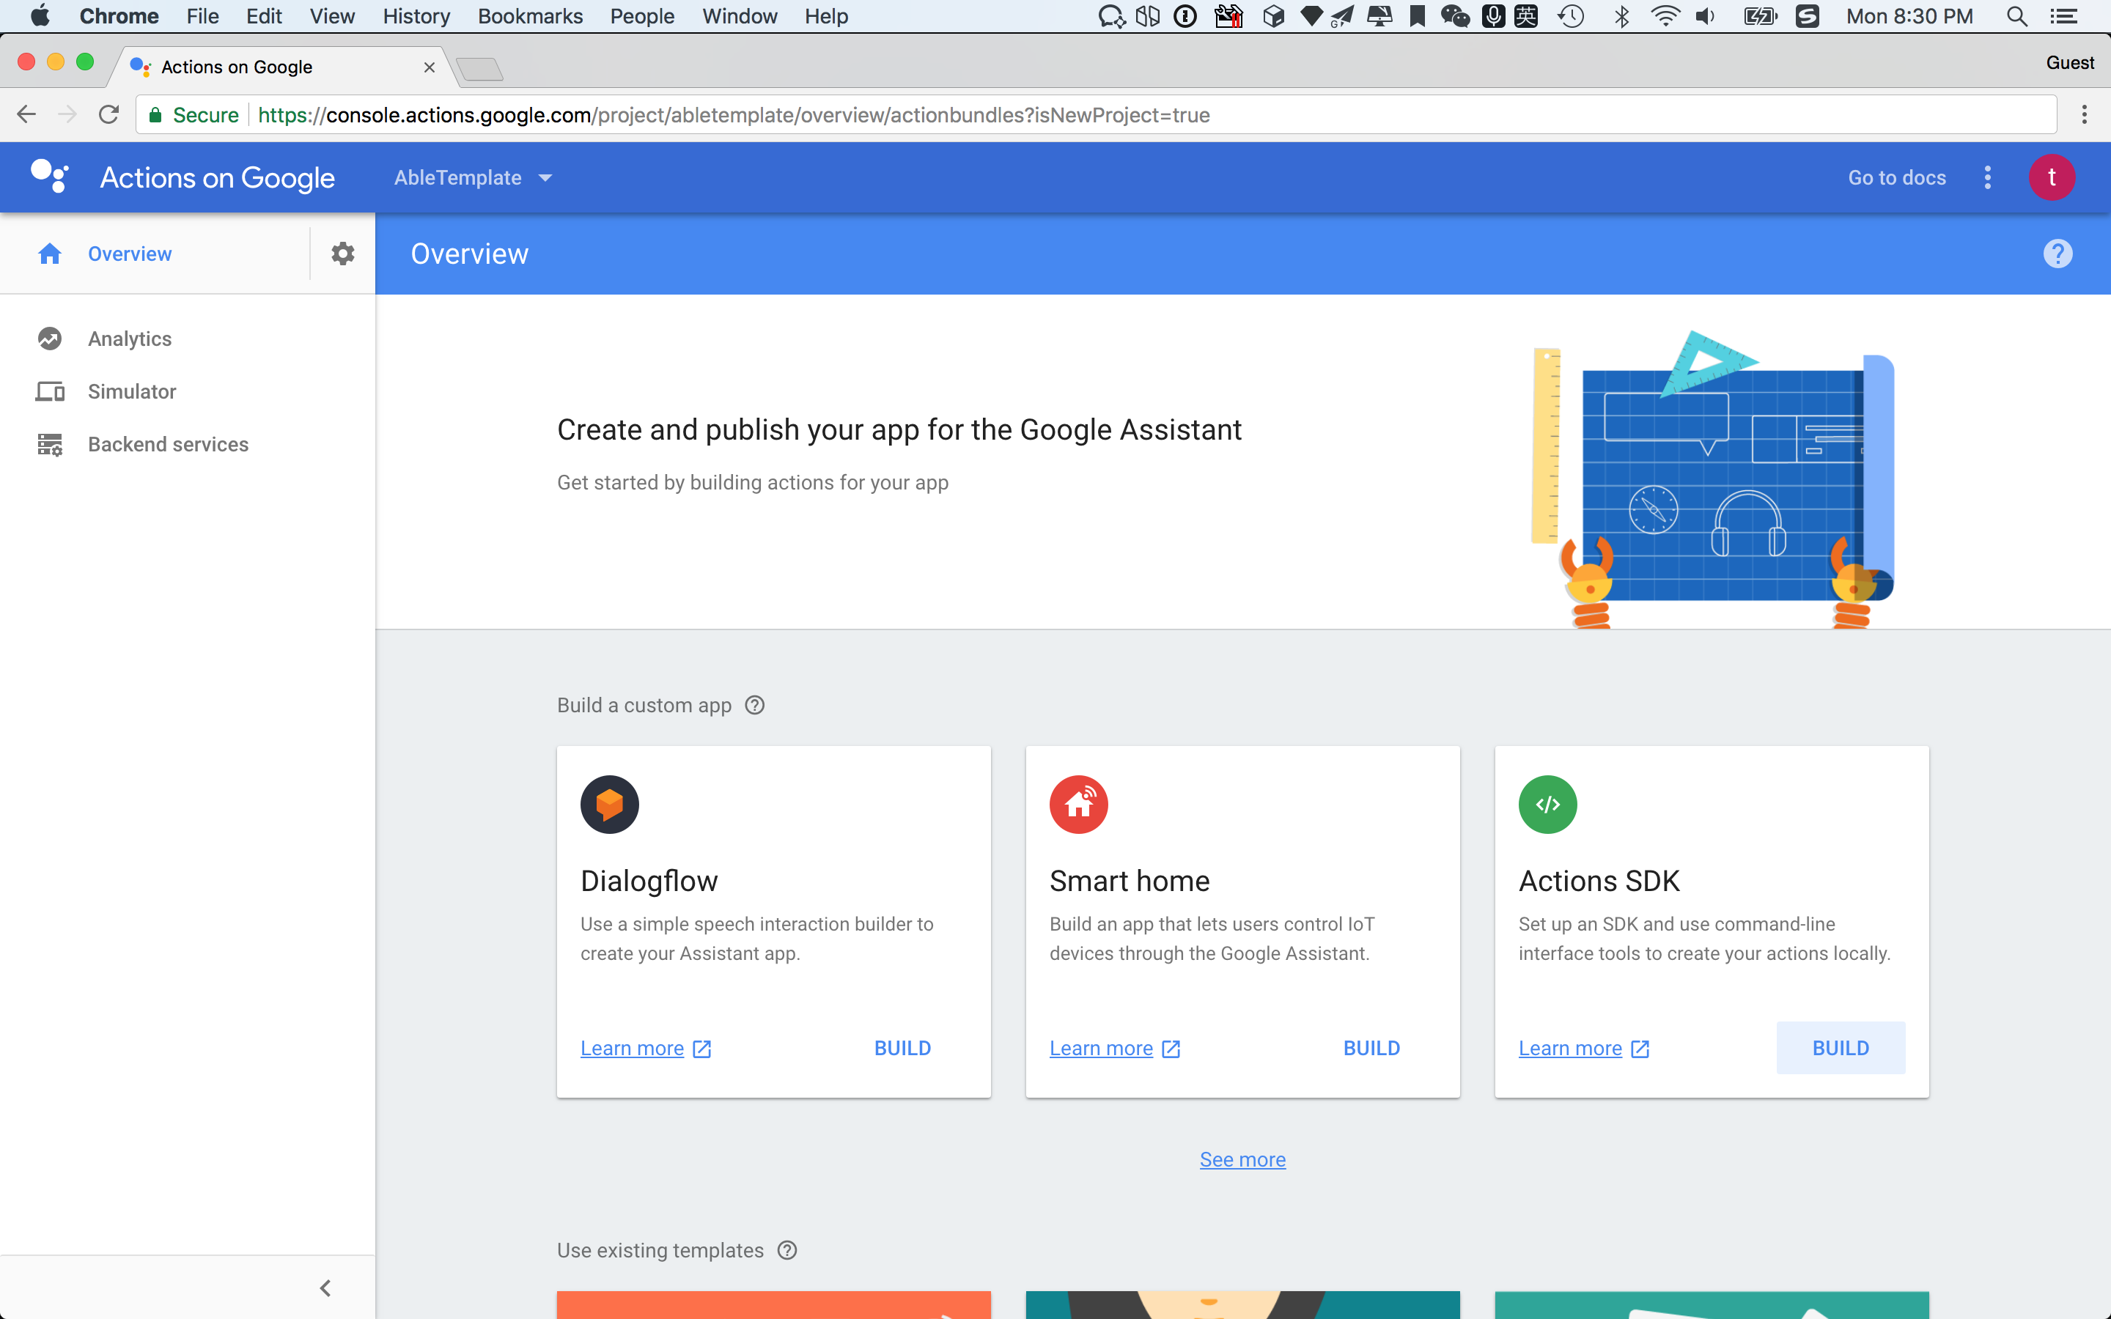
Task: Click the help icon in Overview header
Action: 2057,253
